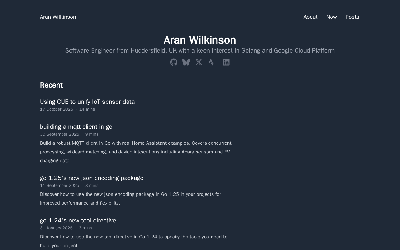The width and height of the screenshot is (400, 250).
Task: Click the Bluesky butterfly icon
Action: [186, 62]
